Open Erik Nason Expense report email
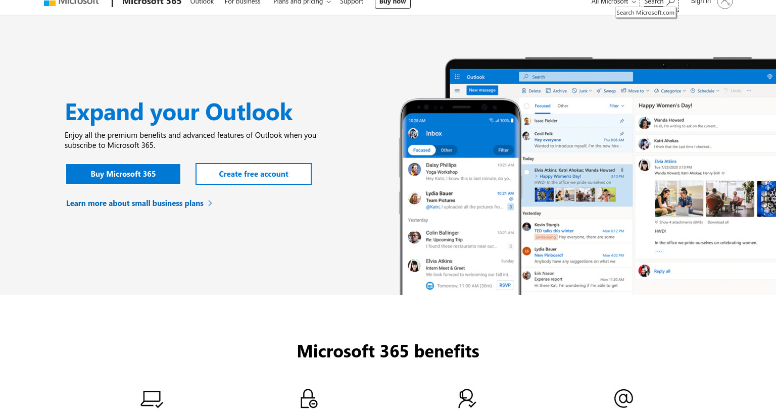Screen dimensions: 776x416 pyautogui.click(x=576, y=279)
